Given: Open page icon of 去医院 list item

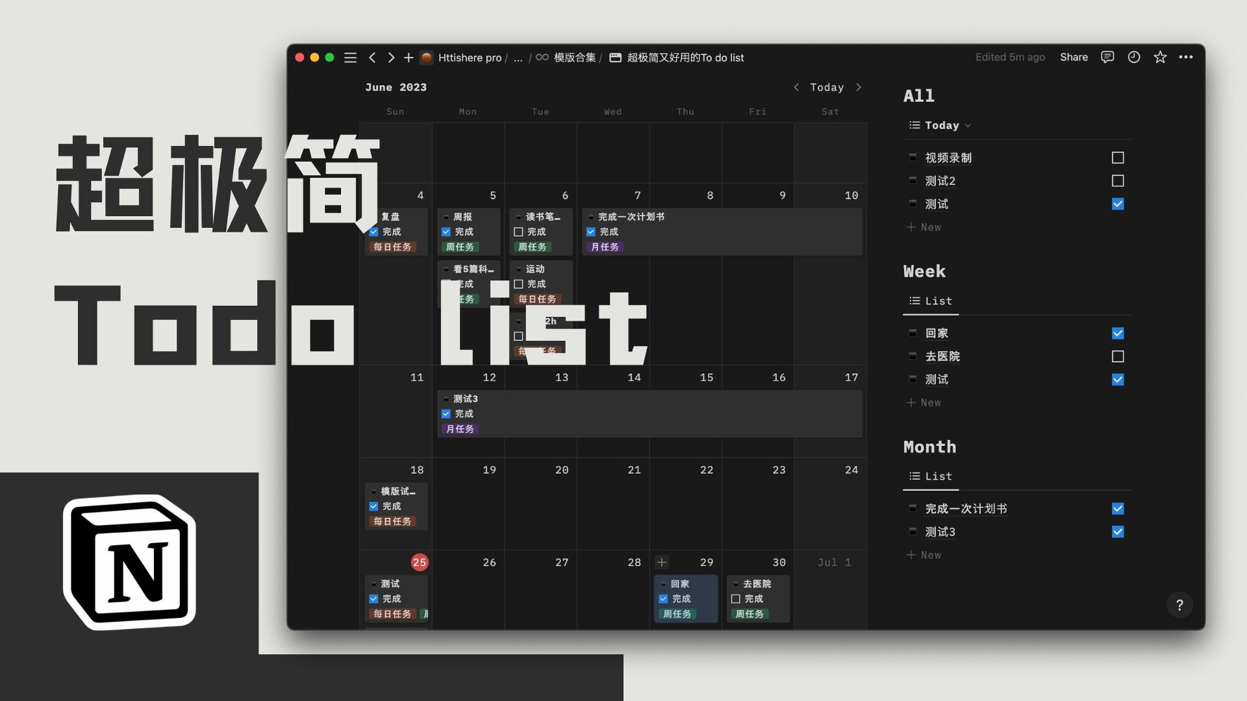Looking at the screenshot, I should click(x=913, y=356).
